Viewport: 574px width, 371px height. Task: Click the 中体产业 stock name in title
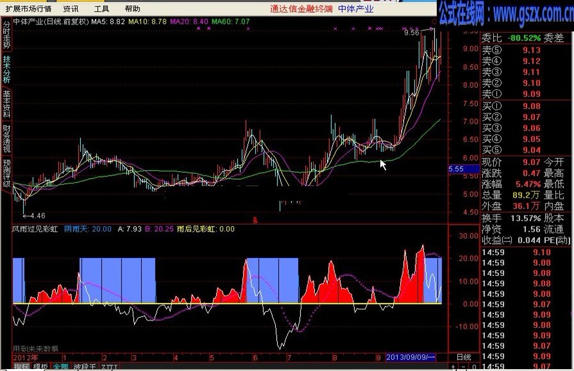point(355,9)
